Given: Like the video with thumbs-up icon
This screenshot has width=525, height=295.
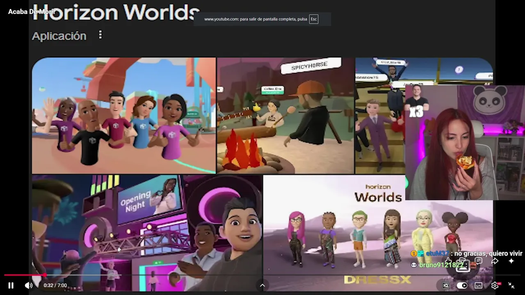Looking at the screenshot, I should 448,261.
